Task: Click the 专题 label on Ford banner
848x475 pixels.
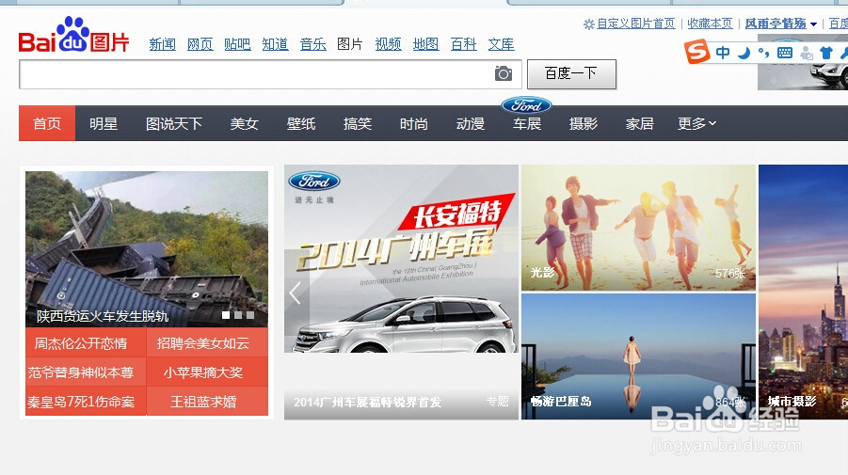Action: pos(498,401)
